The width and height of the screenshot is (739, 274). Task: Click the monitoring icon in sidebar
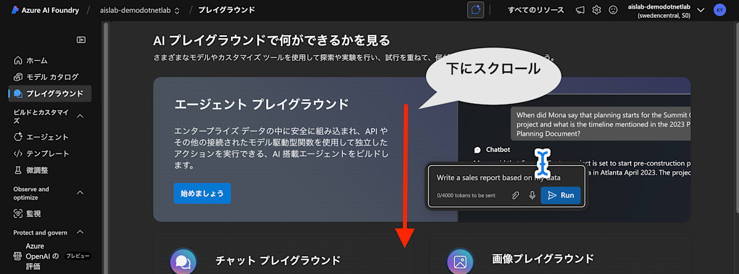tap(18, 214)
